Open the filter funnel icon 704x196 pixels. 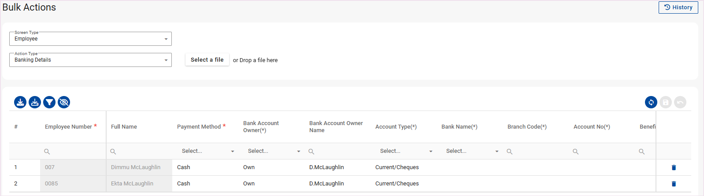pyautogui.click(x=49, y=102)
